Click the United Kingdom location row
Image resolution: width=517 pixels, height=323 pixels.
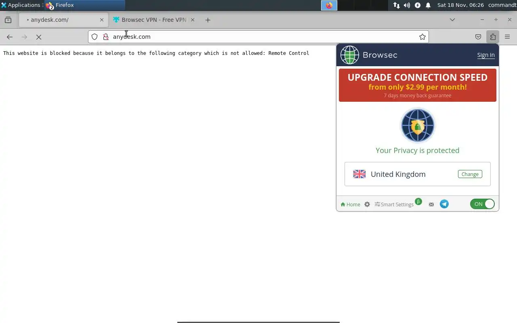418,174
